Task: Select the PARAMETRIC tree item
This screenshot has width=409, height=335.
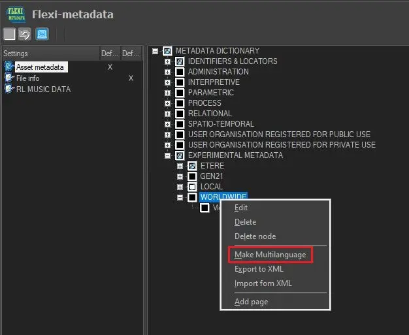Action: click(210, 93)
